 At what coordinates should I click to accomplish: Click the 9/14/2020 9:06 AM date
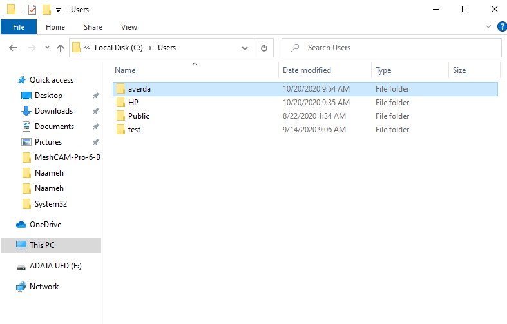314,130
